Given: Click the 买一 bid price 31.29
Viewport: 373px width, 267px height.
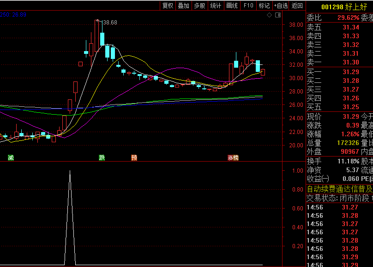Looking at the screenshot, I should tap(350, 72).
